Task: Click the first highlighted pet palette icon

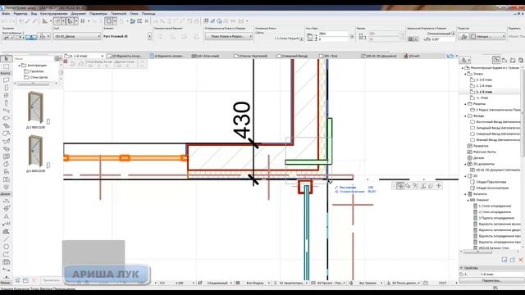Action: coord(400,186)
